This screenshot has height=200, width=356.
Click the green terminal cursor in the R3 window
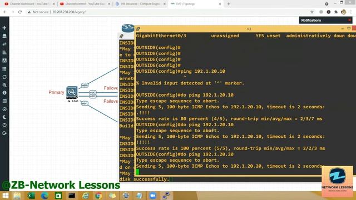137,172
